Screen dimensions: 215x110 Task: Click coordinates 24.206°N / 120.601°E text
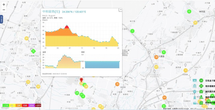[x=74, y=12]
